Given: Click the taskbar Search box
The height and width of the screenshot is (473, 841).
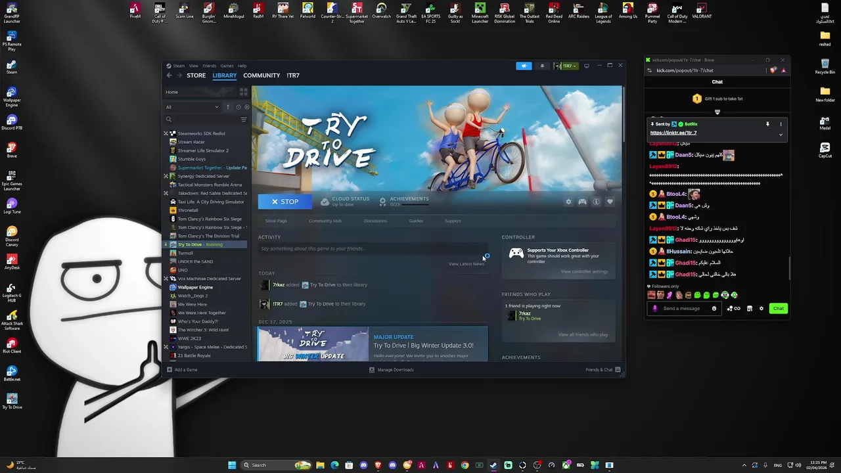Looking at the screenshot, I should pyautogui.click(x=275, y=465).
